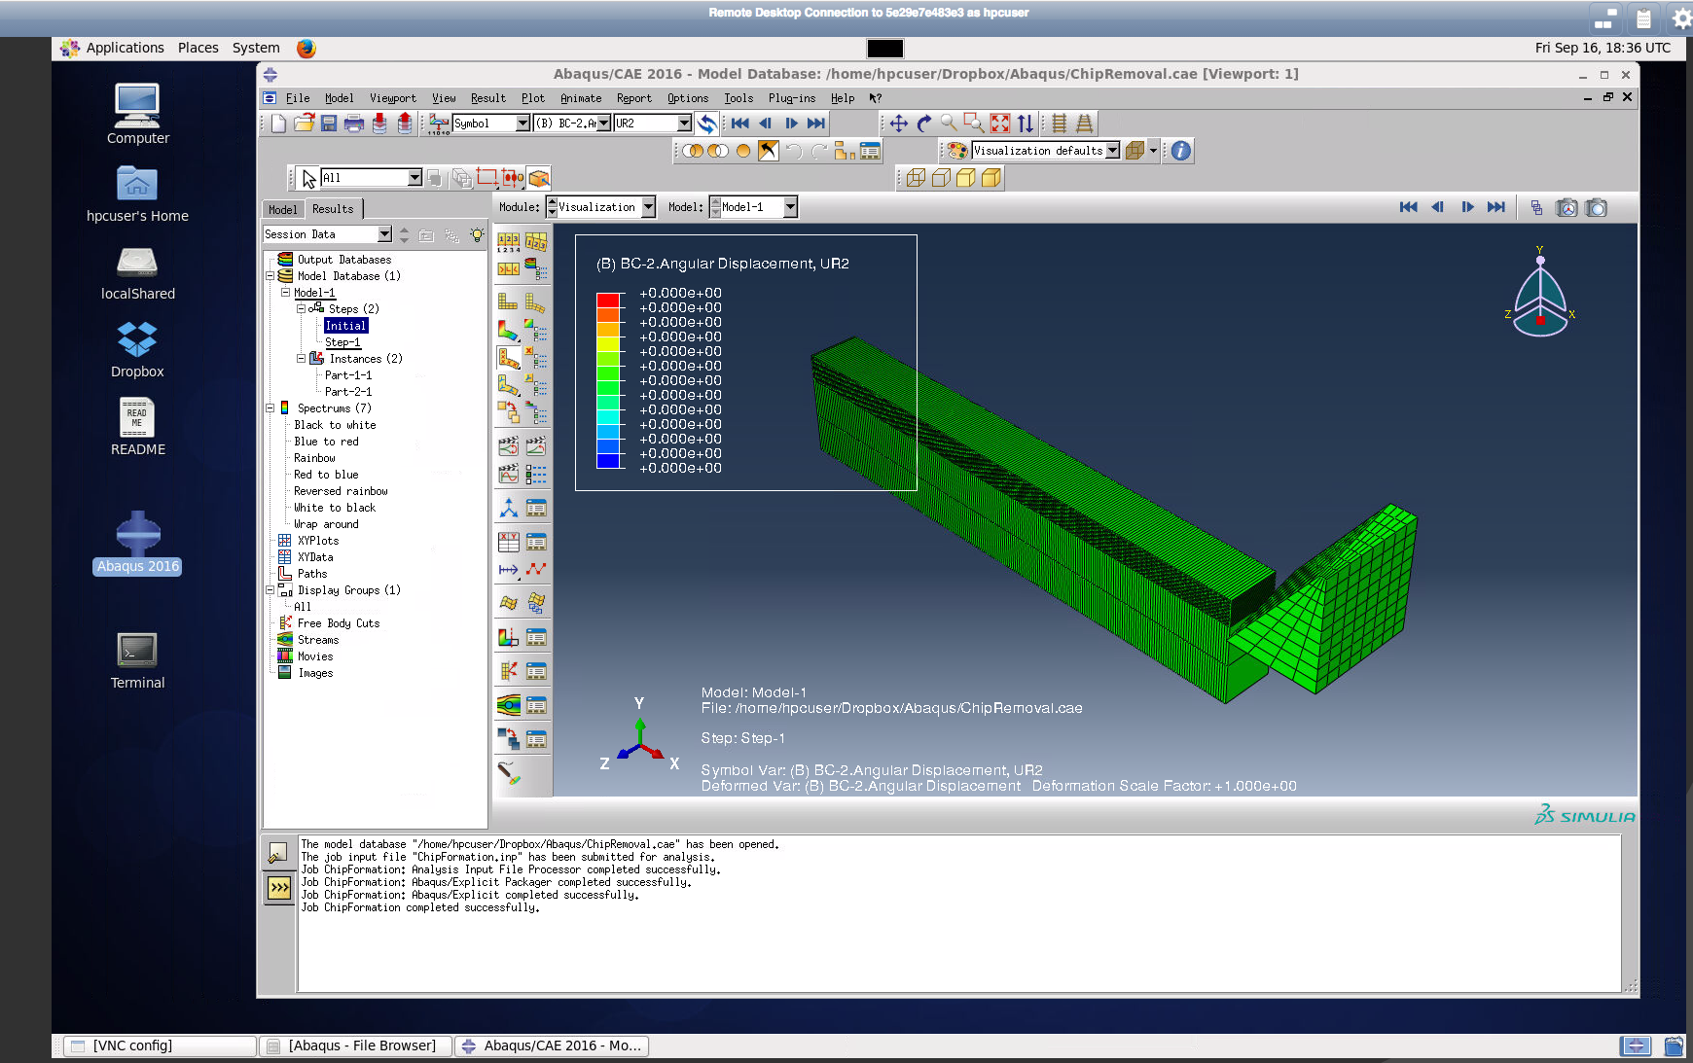Open the Session Data dropdown

point(384,234)
